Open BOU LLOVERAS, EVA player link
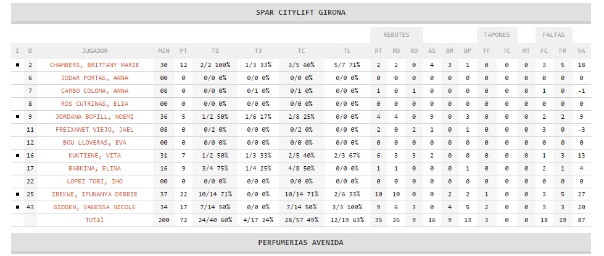 94,143
